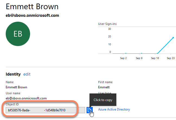
Task: Click the bold email under the title
Action: [32, 15]
